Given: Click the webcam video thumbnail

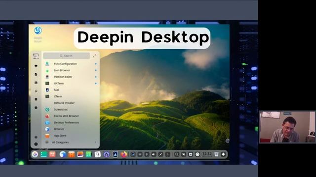Looking at the screenshot, I should pyautogui.click(x=287, y=127).
